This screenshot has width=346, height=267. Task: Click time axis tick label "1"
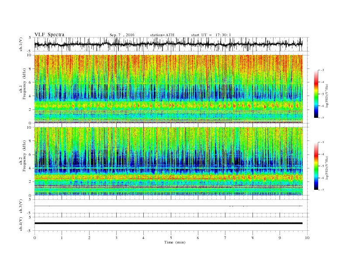(62, 238)
